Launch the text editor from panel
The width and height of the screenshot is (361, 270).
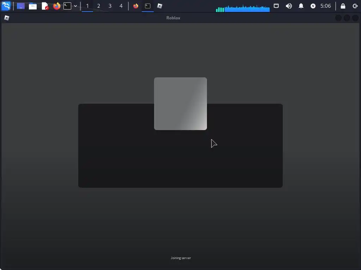pos(45,6)
